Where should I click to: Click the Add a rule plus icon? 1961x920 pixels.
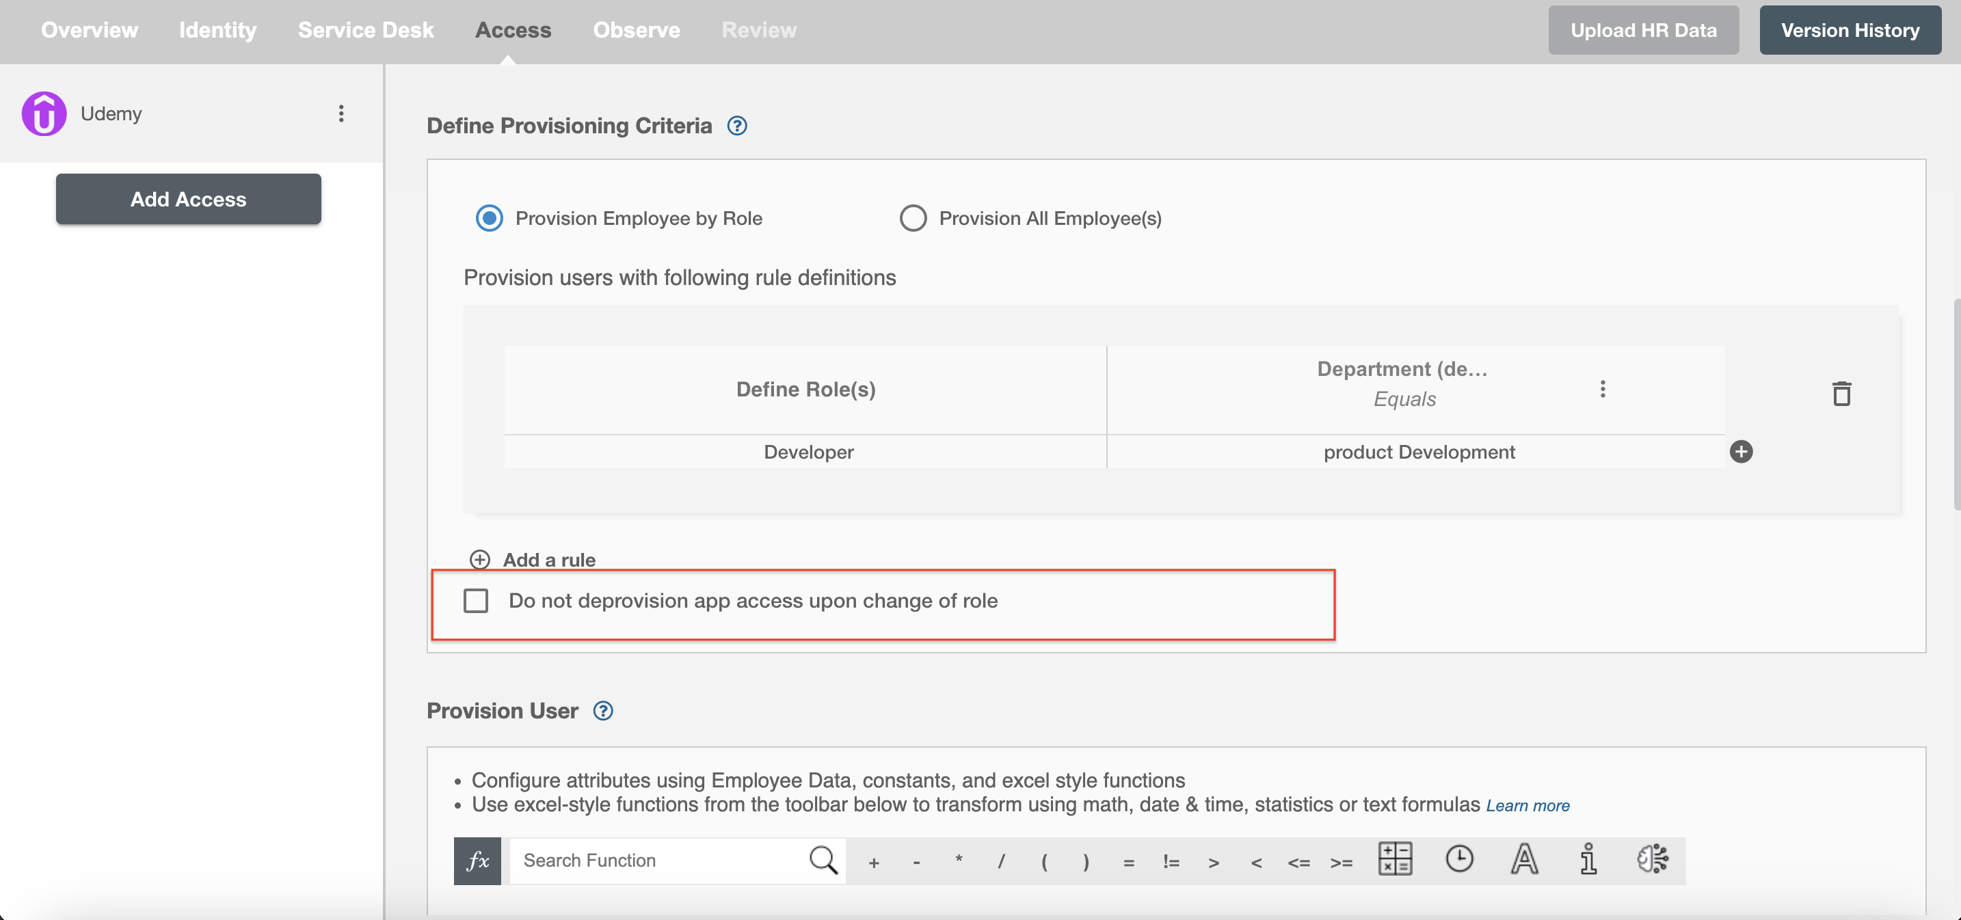[x=479, y=560]
